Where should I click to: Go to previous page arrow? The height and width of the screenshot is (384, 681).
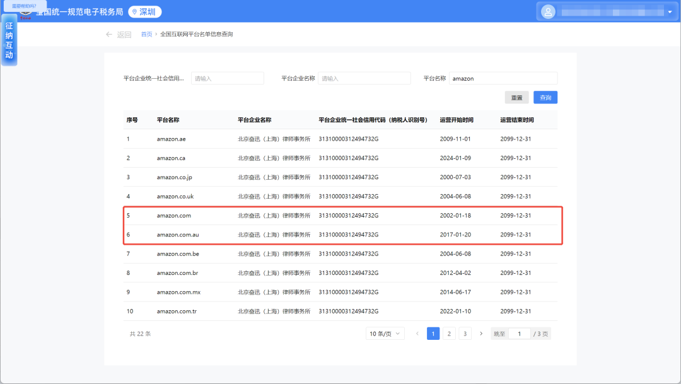point(417,334)
